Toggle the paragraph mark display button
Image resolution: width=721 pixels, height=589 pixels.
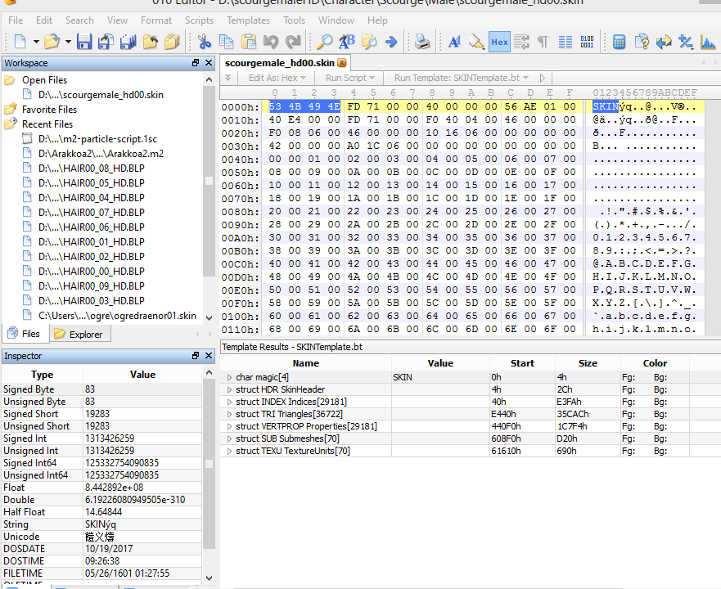(543, 42)
